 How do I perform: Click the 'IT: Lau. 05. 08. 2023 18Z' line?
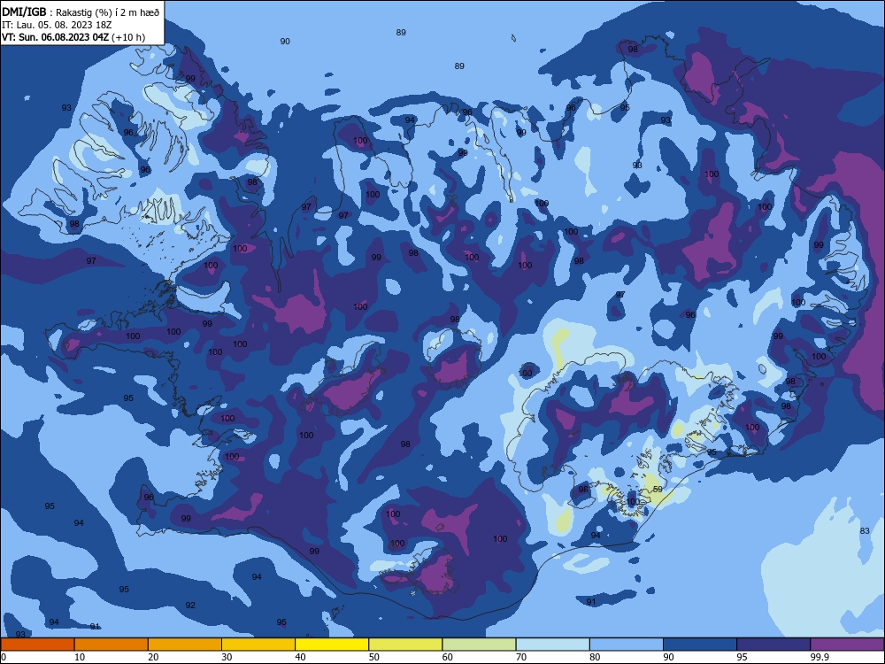click(57, 25)
